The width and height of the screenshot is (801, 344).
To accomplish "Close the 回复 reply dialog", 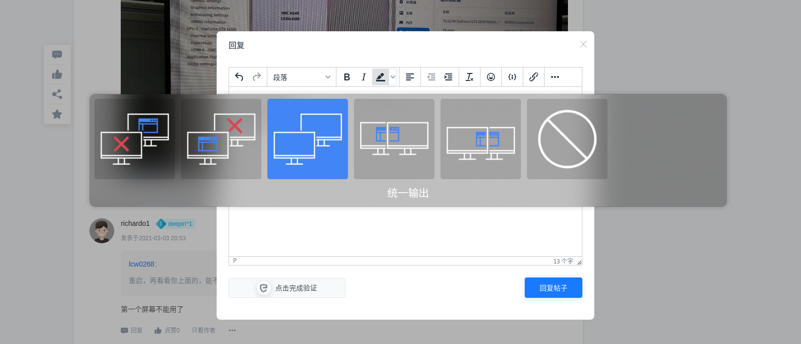I will [x=583, y=44].
